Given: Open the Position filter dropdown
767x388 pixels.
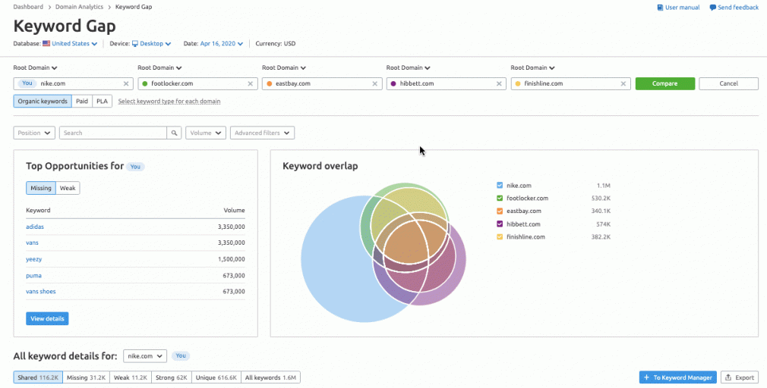Looking at the screenshot, I should [34, 133].
